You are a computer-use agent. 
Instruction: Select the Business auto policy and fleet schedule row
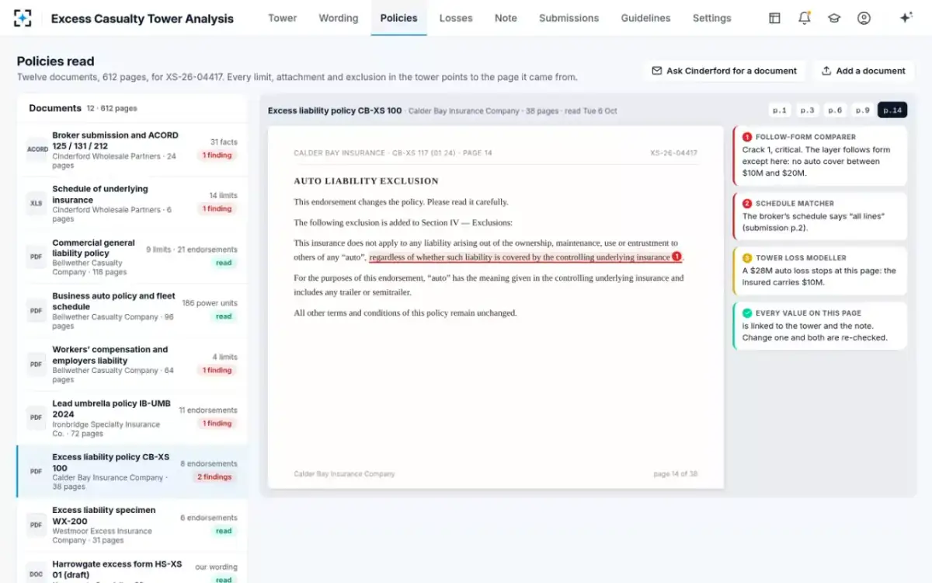[x=132, y=311]
